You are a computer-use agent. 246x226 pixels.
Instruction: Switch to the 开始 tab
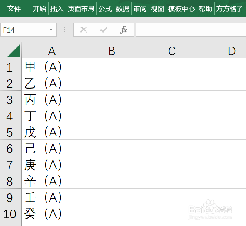coord(40,9)
